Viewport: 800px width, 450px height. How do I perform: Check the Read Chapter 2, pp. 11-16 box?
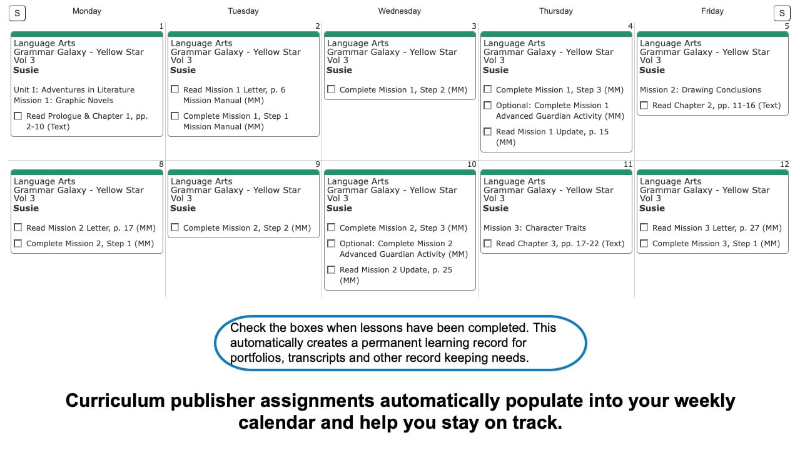pyautogui.click(x=644, y=106)
